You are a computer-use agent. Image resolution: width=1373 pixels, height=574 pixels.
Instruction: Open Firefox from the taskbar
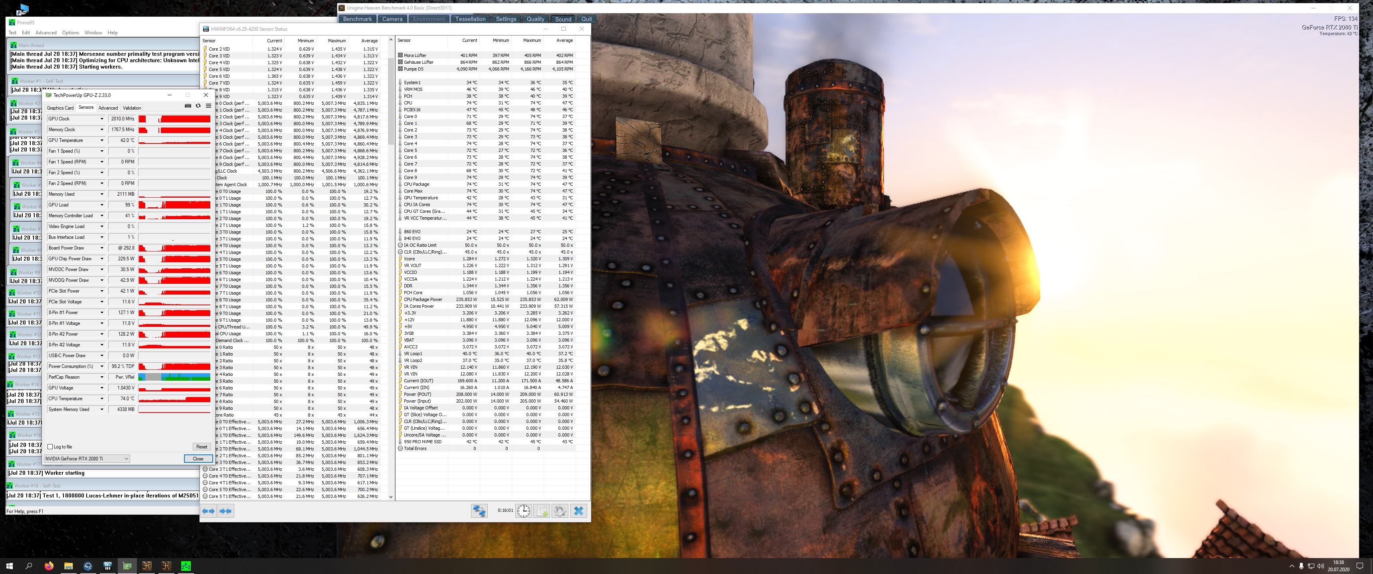click(x=49, y=566)
